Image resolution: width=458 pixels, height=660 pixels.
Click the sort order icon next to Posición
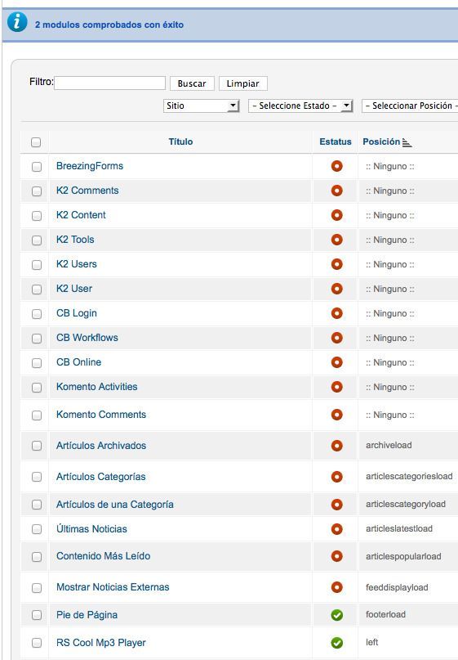pyautogui.click(x=407, y=142)
